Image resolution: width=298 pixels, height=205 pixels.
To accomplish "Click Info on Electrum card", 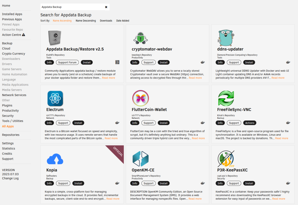I will pyautogui.click(x=49, y=123).
